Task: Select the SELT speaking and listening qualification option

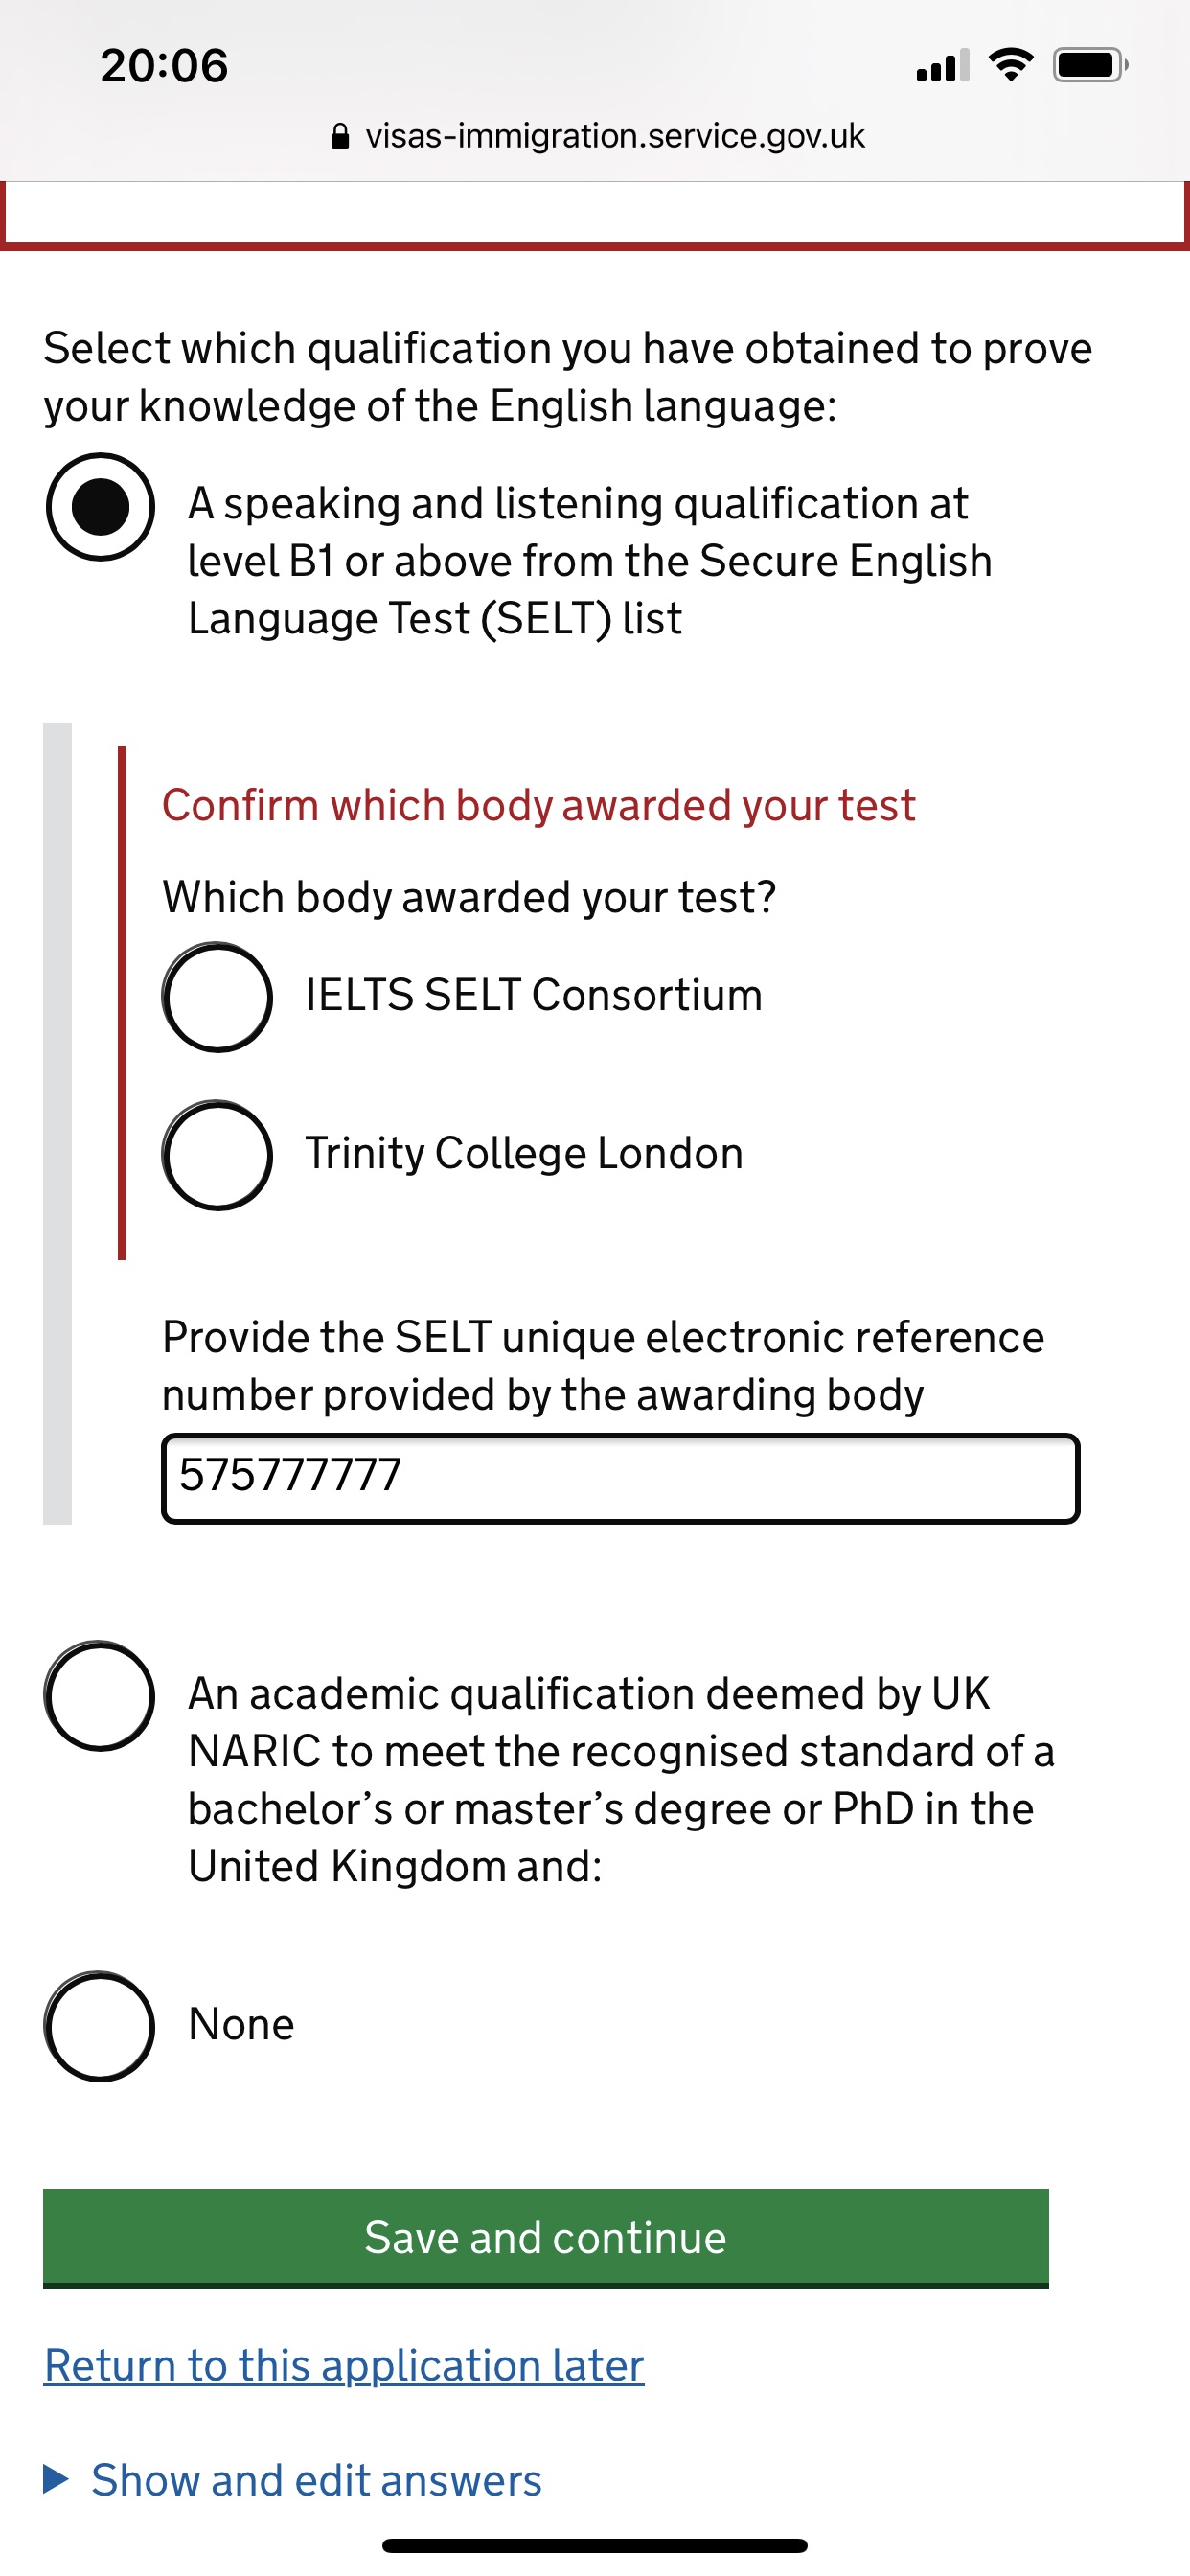Action: pyautogui.click(x=100, y=507)
